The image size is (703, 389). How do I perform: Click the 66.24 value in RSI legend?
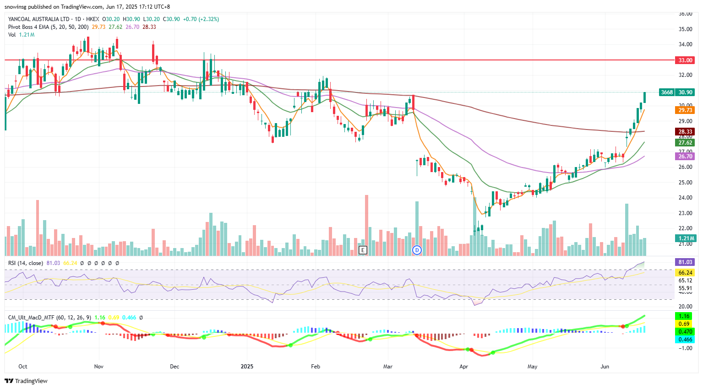click(70, 263)
